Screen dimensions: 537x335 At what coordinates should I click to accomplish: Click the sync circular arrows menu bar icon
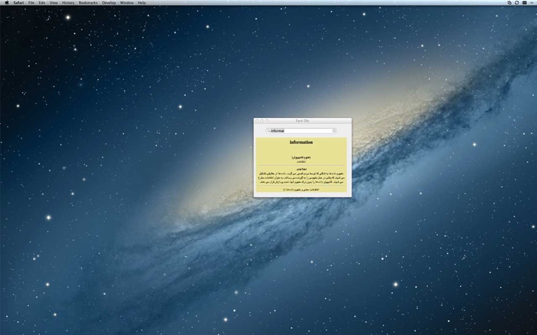pos(517,3)
